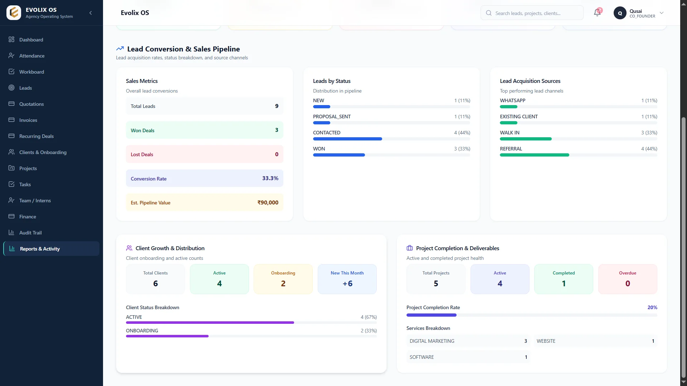Image resolution: width=687 pixels, height=386 pixels.
Task: Click the Total Clients card
Action: 155,279
